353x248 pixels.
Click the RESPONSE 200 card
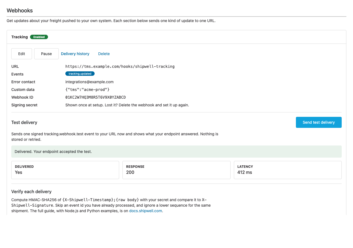tap(176, 170)
